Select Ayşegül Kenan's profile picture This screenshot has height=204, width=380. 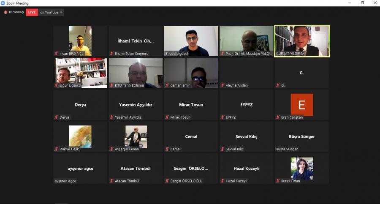[136, 136]
